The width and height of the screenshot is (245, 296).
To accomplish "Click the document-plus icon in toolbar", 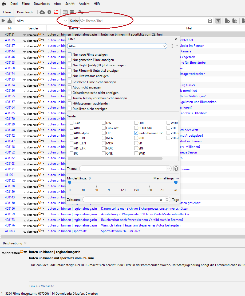I will coord(227,21).
